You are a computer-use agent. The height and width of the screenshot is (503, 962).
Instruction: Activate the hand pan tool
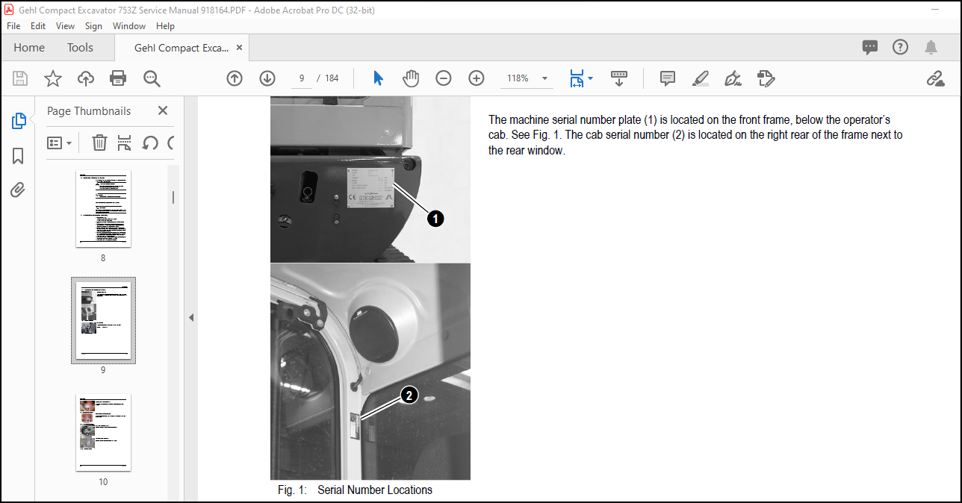(412, 78)
